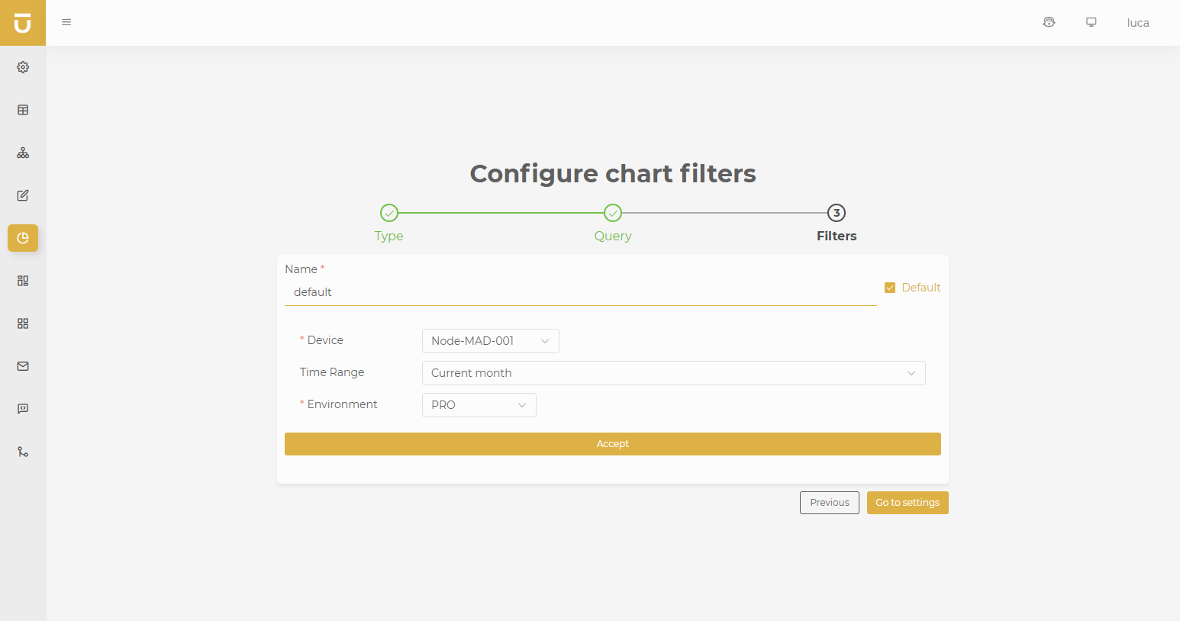The image size is (1180, 621).
Task: Select the device hierarchy icon in sidebar
Action: pos(23,153)
